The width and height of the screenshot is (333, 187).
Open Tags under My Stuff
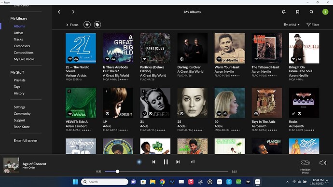(17, 87)
